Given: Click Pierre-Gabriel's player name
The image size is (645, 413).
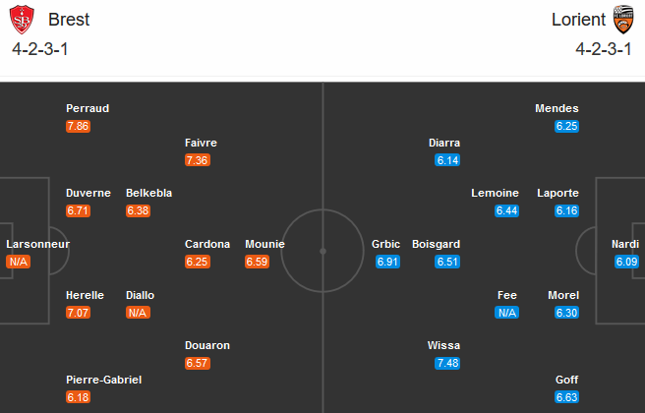Looking at the screenshot, I should pos(104,380).
